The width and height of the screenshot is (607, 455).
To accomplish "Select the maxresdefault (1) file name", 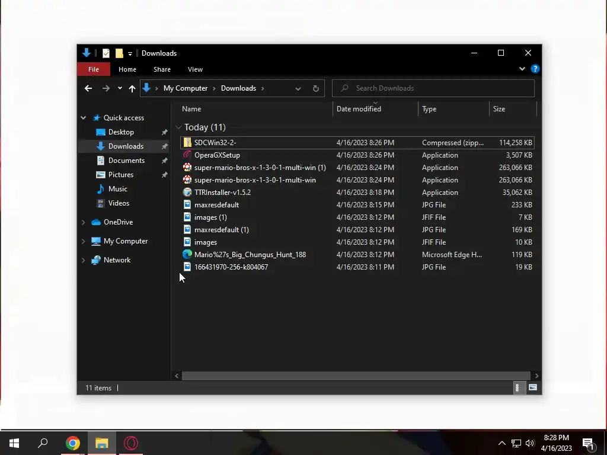I will click(222, 229).
